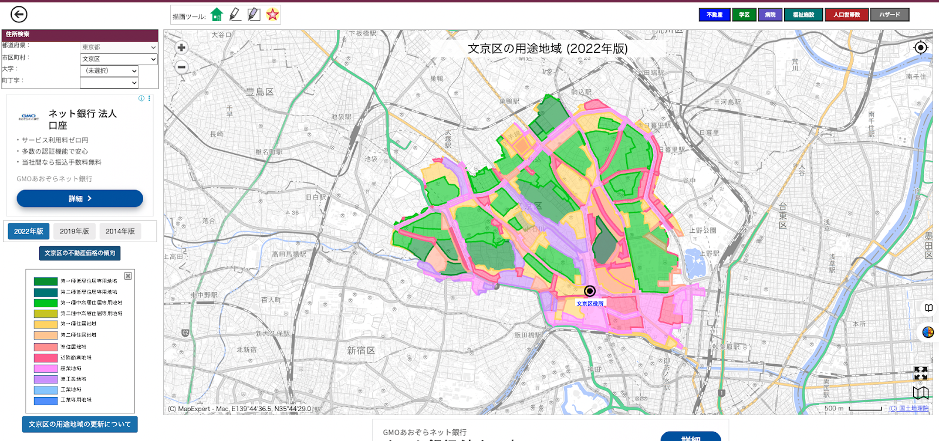Expand the empty 町丁字 dropdown
The width and height of the screenshot is (939, 441).
pyautogui.click(x=109, y=83)
